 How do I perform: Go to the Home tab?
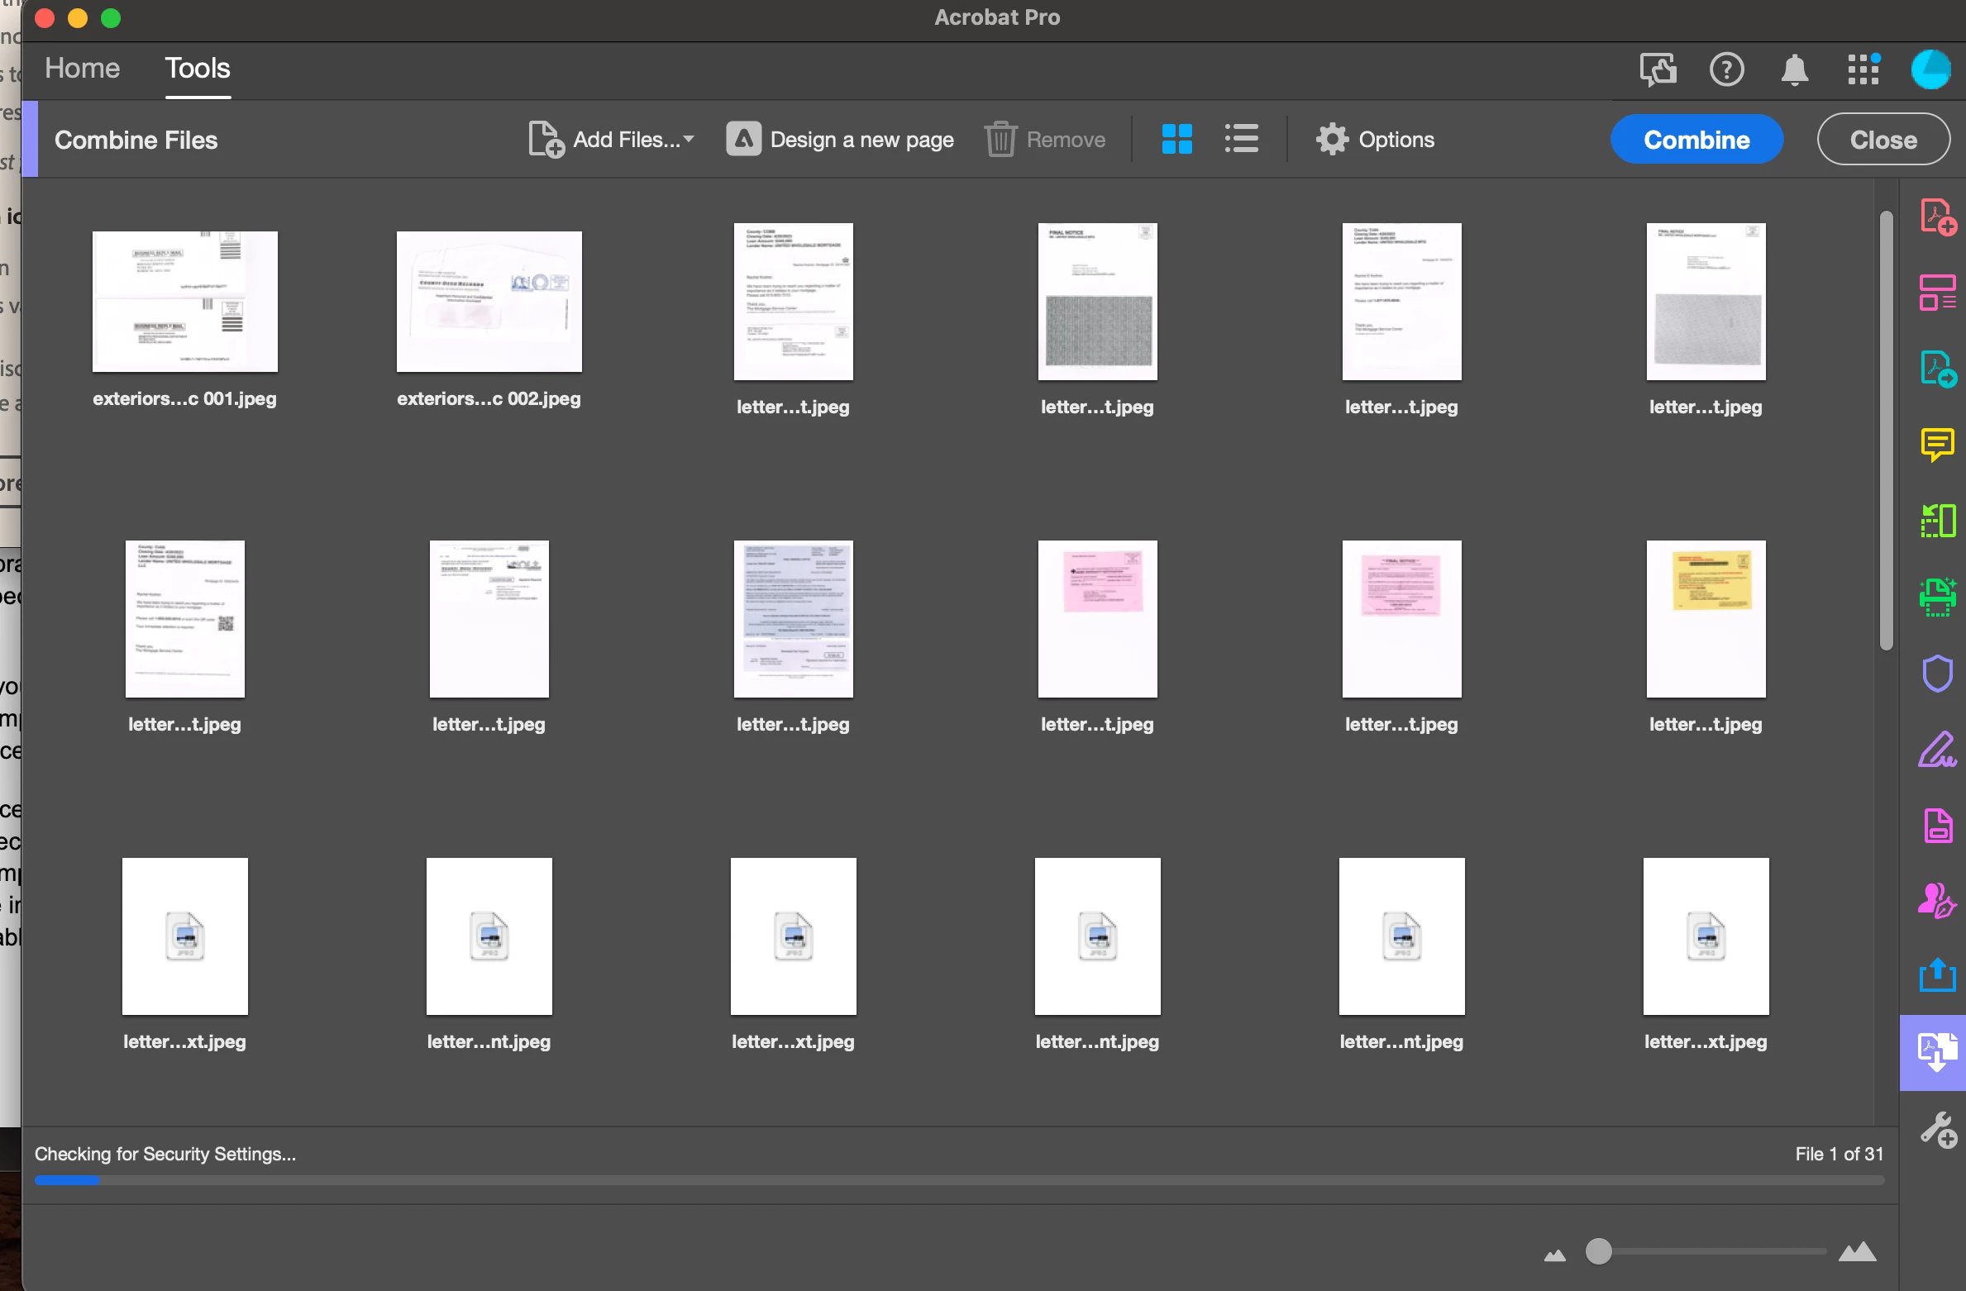tap(82, 68)
